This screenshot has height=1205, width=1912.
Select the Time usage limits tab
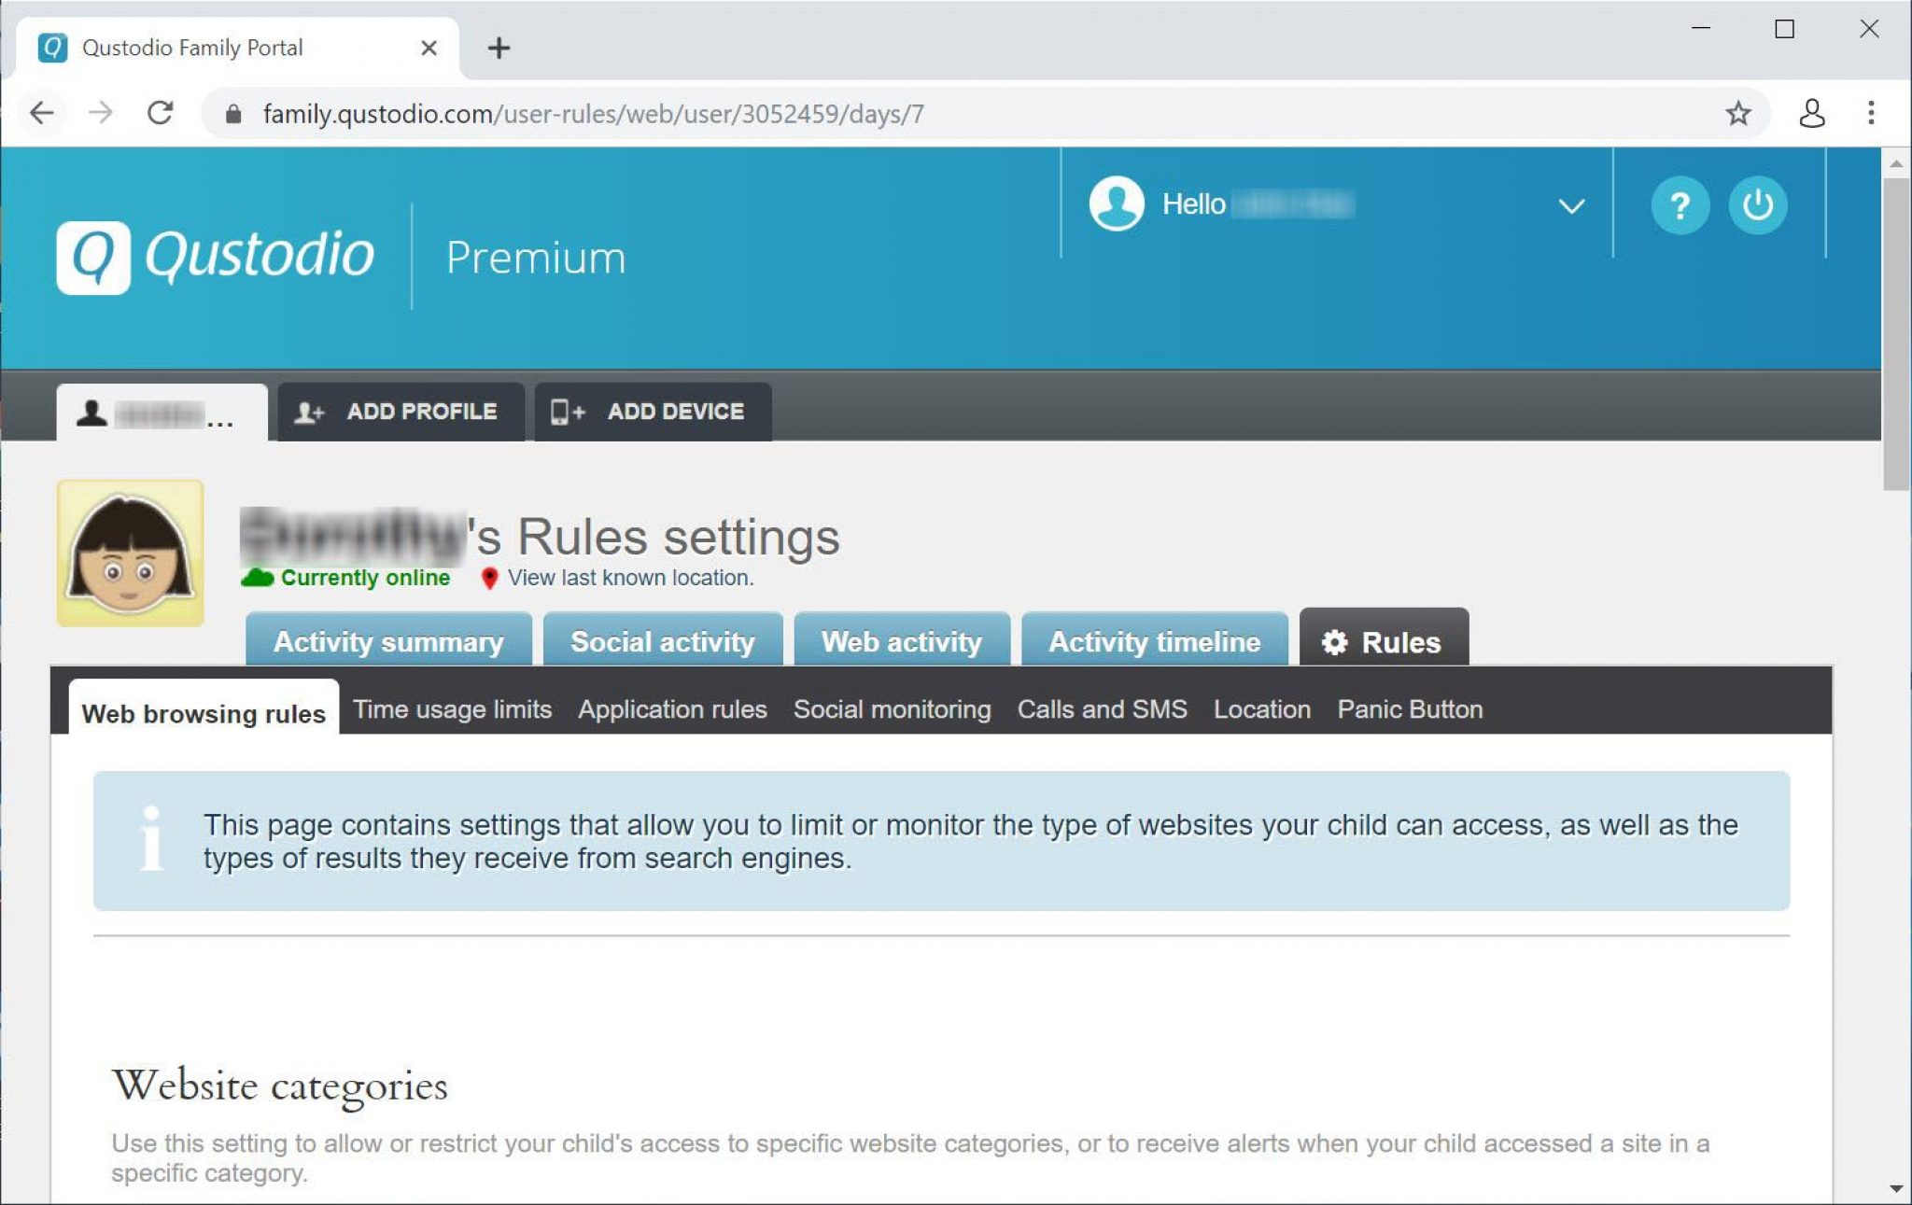pyautogui.click(x=451, y=711)
